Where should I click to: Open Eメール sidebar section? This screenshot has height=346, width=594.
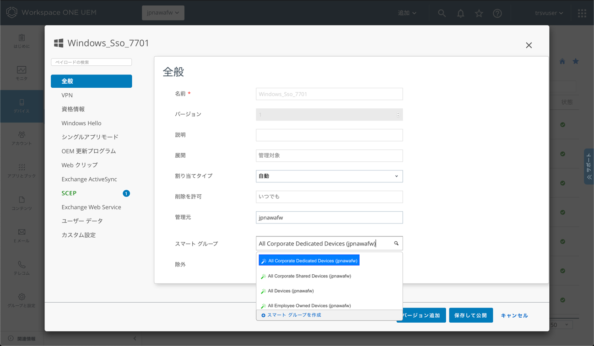click(x=22, y=236)
